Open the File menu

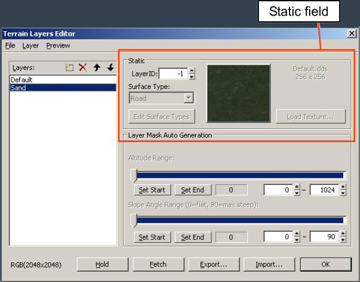10,46
